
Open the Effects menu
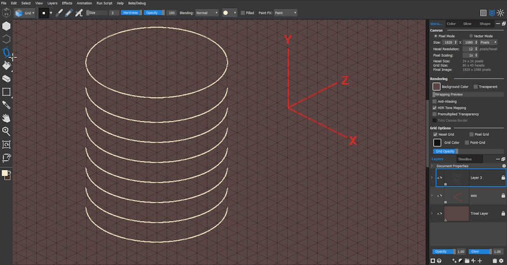[67, 3]
